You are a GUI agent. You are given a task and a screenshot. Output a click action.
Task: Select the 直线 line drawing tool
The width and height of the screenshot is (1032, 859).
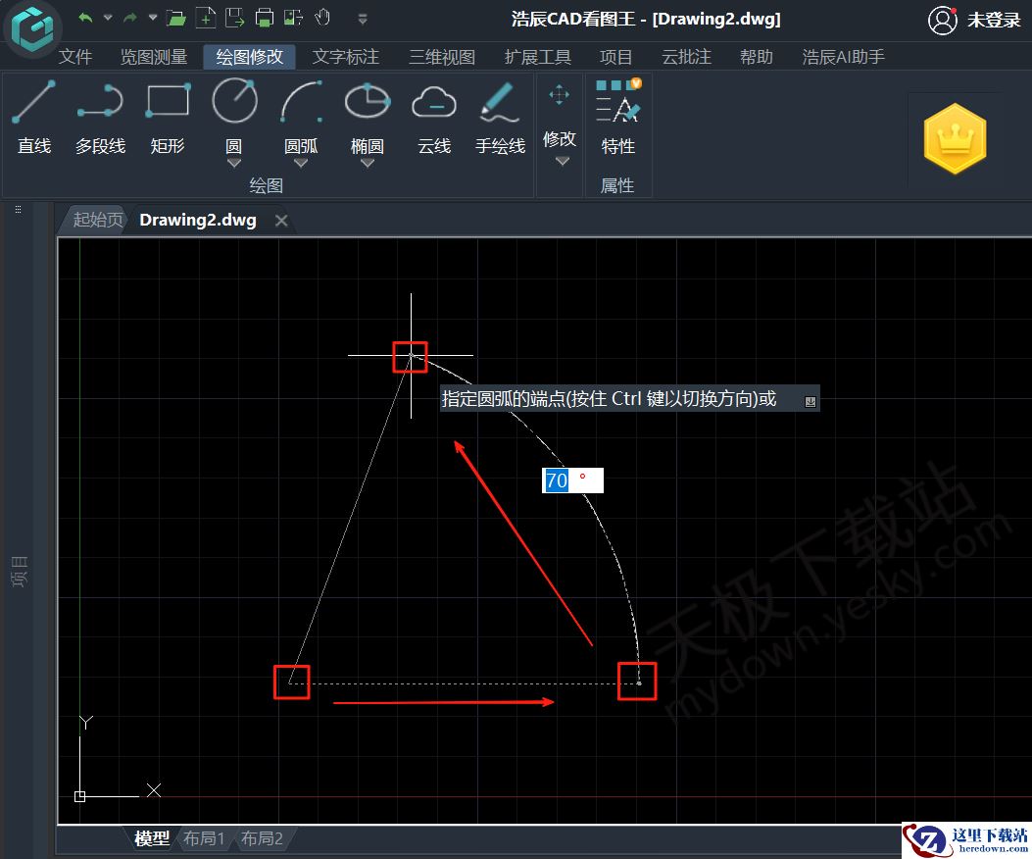tap(34, 118)
